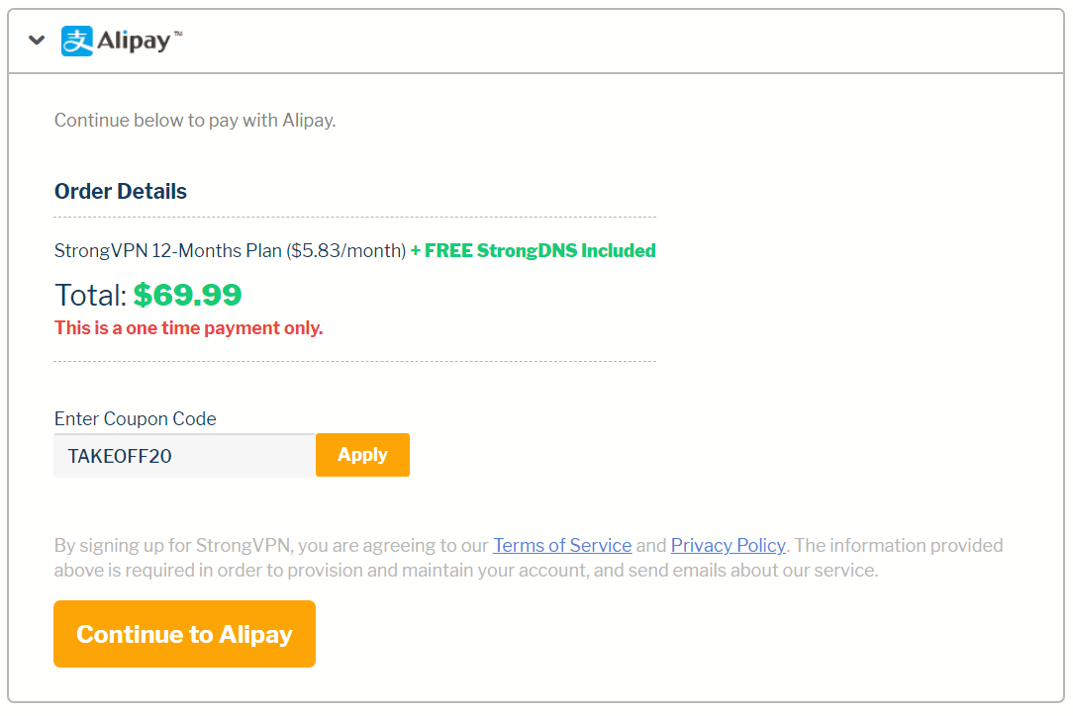
Task: Open the Terms of Service link
Action: pyautogui.click(x=562, y=545)
